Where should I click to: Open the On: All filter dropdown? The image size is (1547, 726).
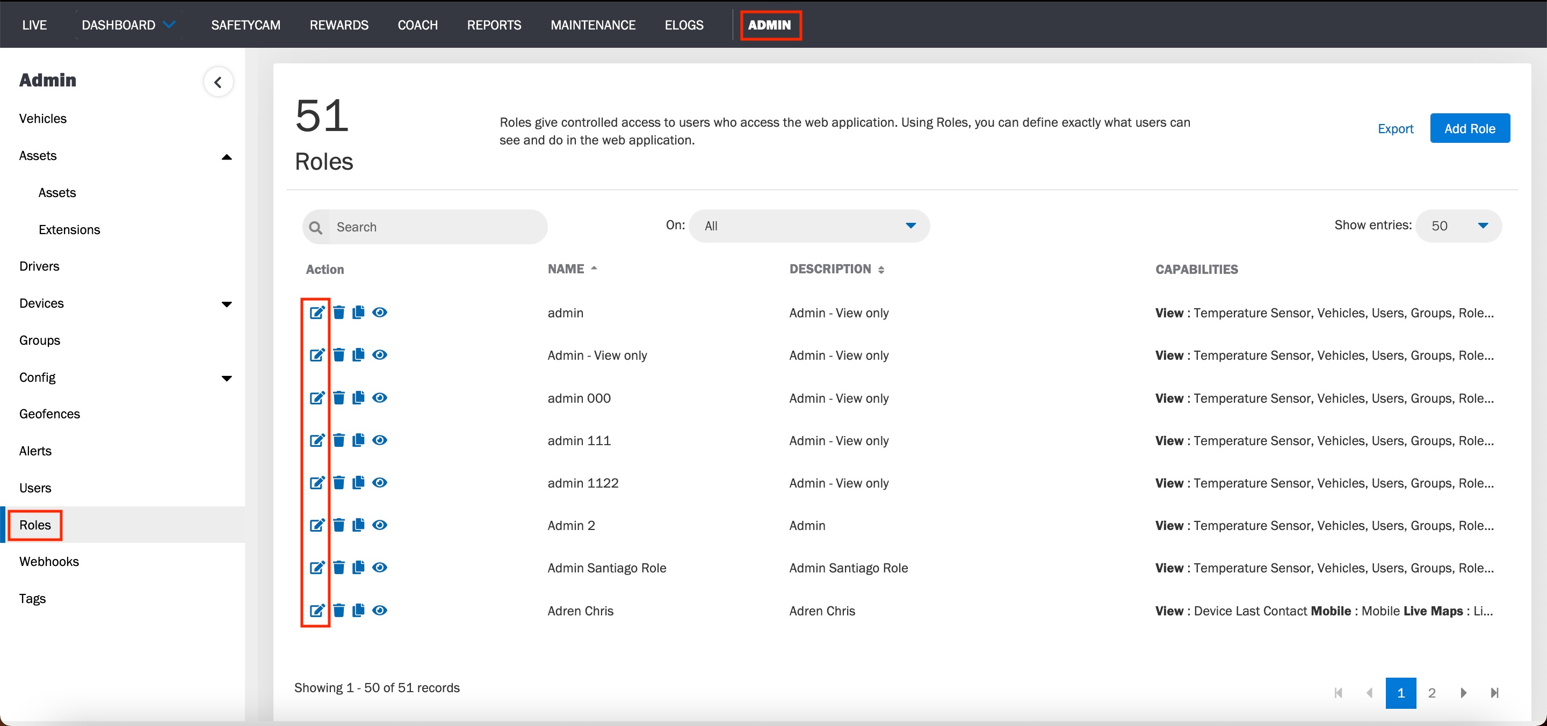click(809, 226)
